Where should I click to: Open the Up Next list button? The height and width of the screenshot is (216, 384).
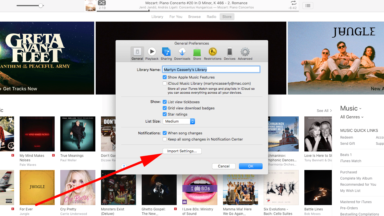tap(308, 5)
